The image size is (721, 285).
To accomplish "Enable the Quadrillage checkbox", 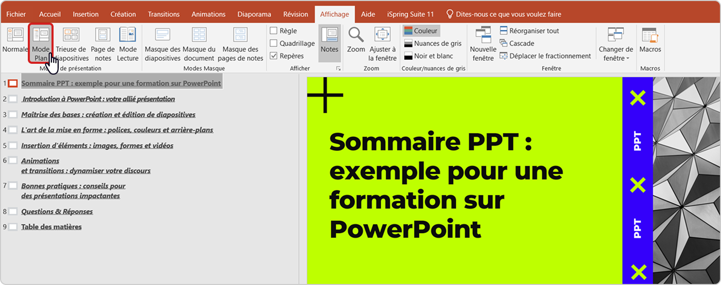I will coord(273,43).
